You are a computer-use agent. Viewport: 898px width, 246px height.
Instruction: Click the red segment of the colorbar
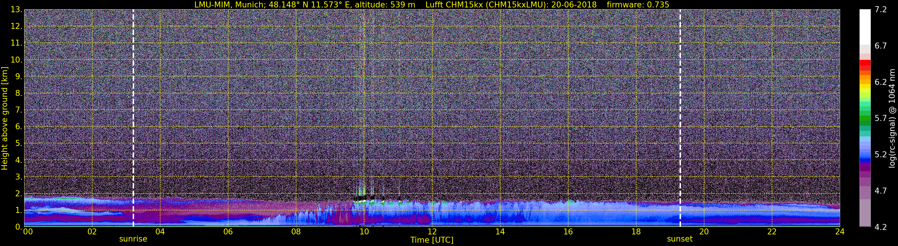pos(865,63)
